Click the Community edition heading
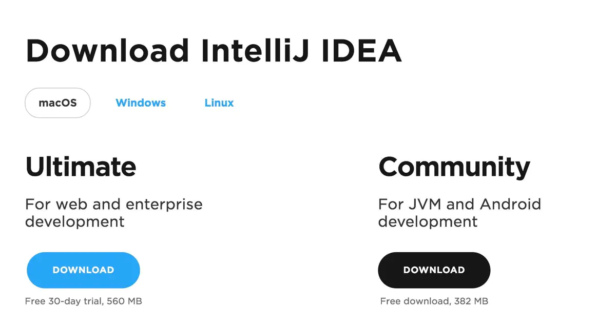 [x=454, y=168]
